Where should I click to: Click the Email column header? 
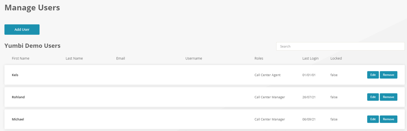121,59
